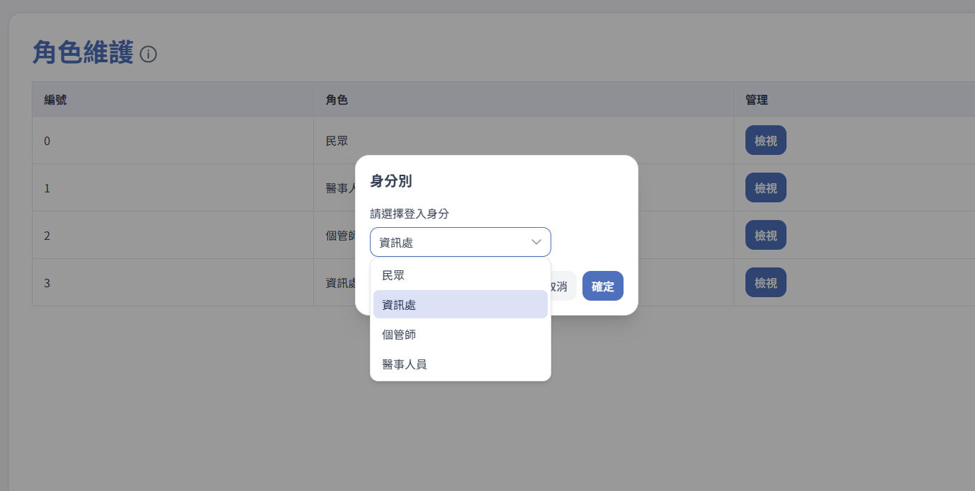Click the 角色維護 page heading
Image resolution: width=975 pixels, height=491 pixels.
pos(83,53)
